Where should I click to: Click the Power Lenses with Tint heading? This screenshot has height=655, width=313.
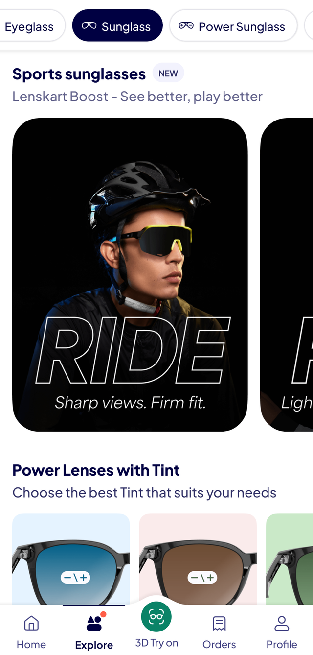96,470
